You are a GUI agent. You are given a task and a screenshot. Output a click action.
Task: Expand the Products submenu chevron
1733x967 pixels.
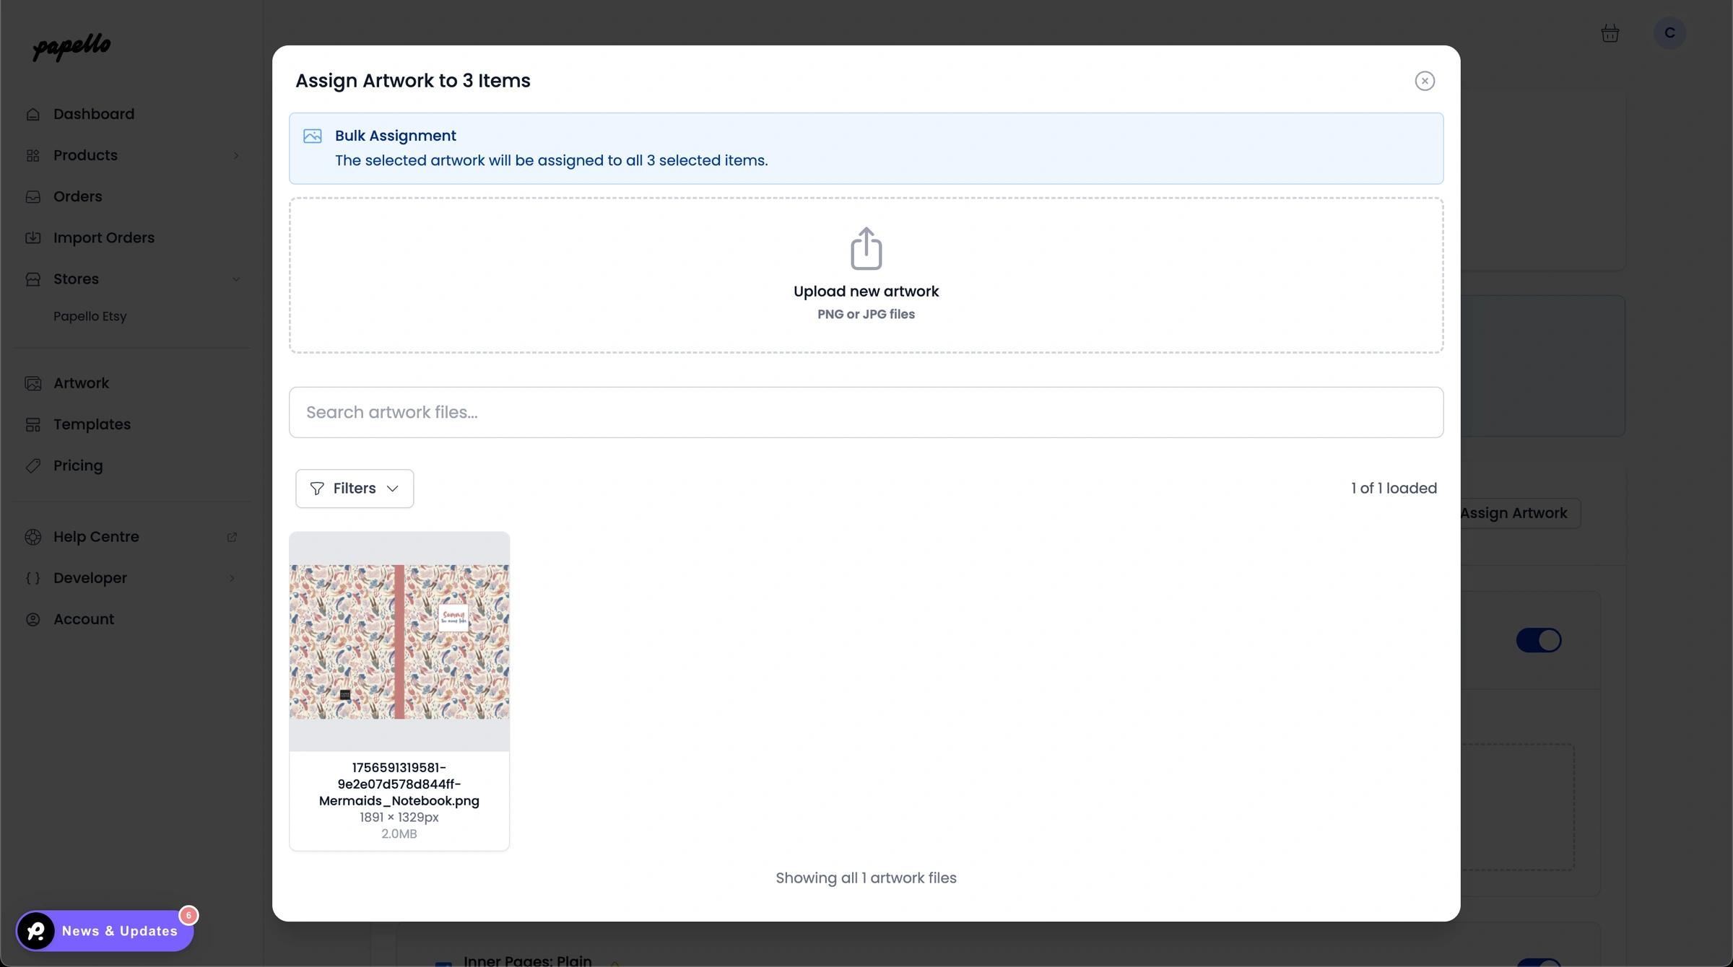235,155
